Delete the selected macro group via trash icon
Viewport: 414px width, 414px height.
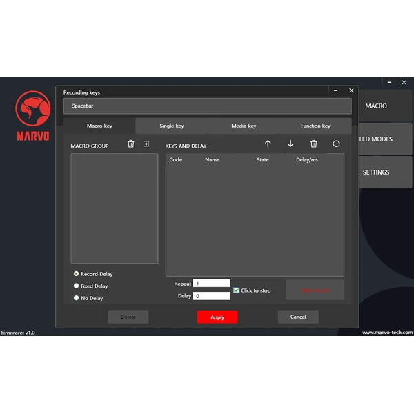(x=130, y=144)
